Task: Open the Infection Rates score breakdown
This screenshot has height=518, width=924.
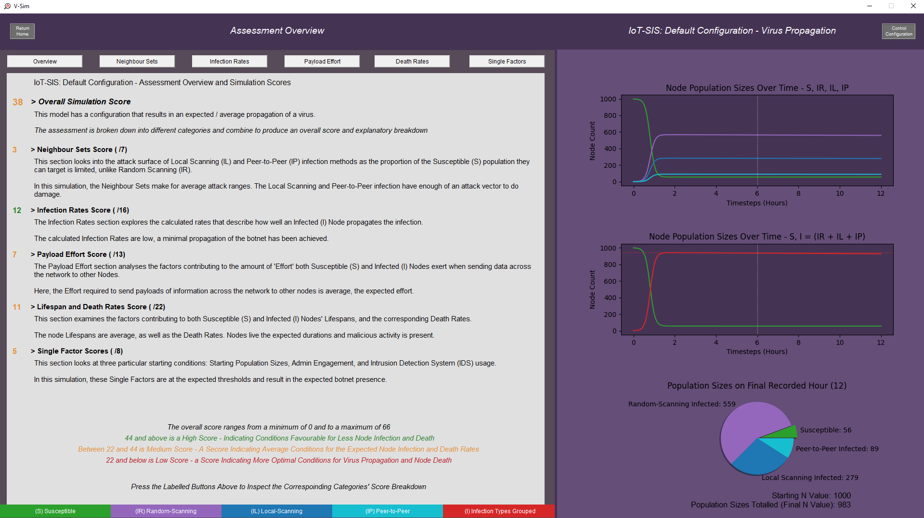Action: [230, 61]
